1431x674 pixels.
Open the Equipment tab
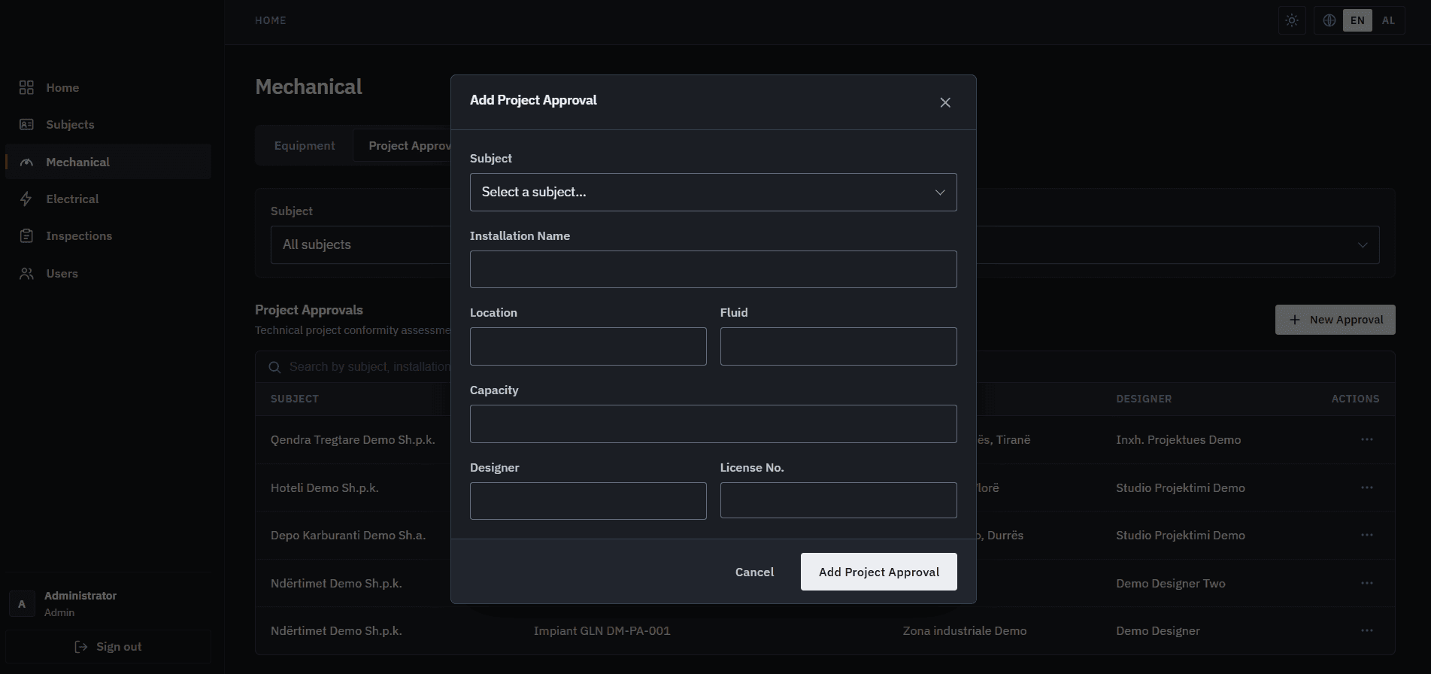(305, 146)
